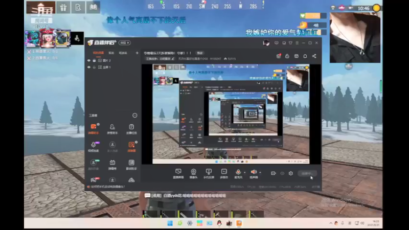Click the padlock icon in the stream info bar
Image resolution: width=409 pixels, height=230 pixels.
[287, 56]
